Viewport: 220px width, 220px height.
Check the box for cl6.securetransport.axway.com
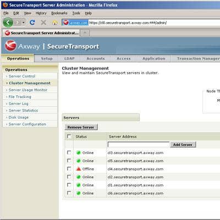(x=69, y=193)
